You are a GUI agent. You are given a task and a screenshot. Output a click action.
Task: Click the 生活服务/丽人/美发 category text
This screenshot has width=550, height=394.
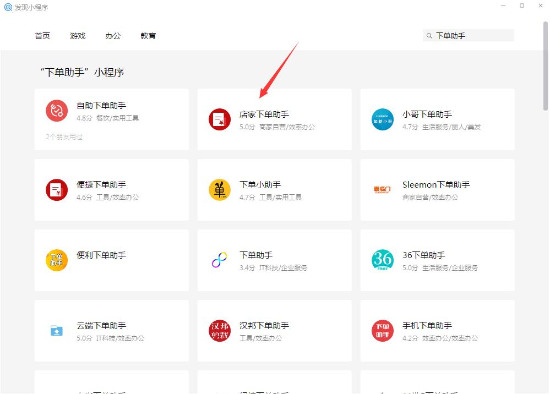tap(451, 127)
